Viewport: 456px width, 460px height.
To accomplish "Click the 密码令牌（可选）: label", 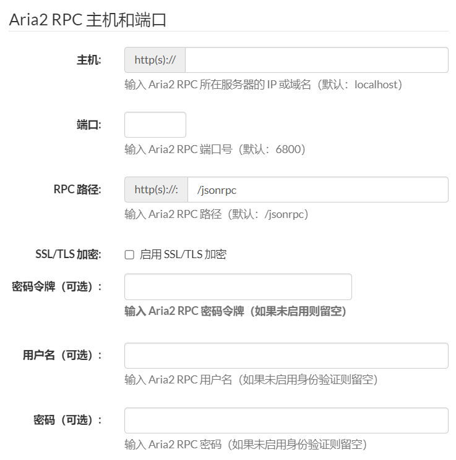I will point(57,286).
